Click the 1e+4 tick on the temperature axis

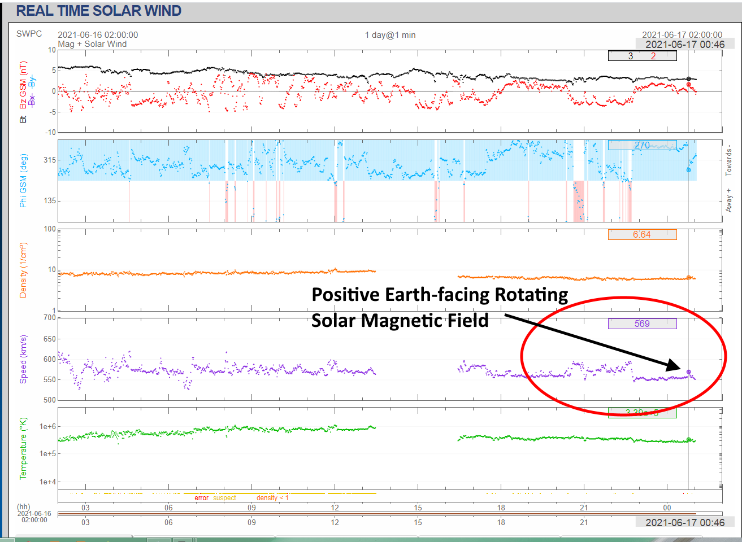click(x=48, y=482)
